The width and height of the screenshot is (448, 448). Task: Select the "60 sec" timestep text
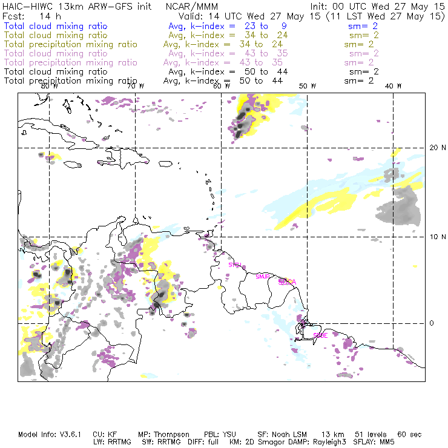(x=409, y=435)
